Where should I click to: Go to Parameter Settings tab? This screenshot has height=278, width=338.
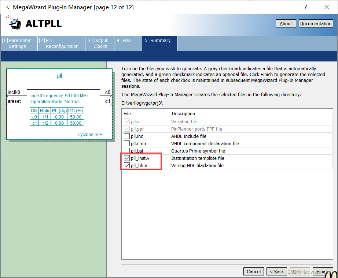[19, 44]
